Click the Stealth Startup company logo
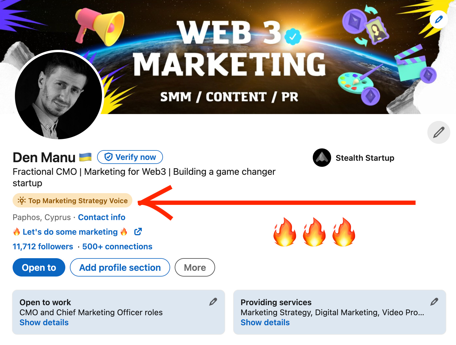 click(322, 158)
